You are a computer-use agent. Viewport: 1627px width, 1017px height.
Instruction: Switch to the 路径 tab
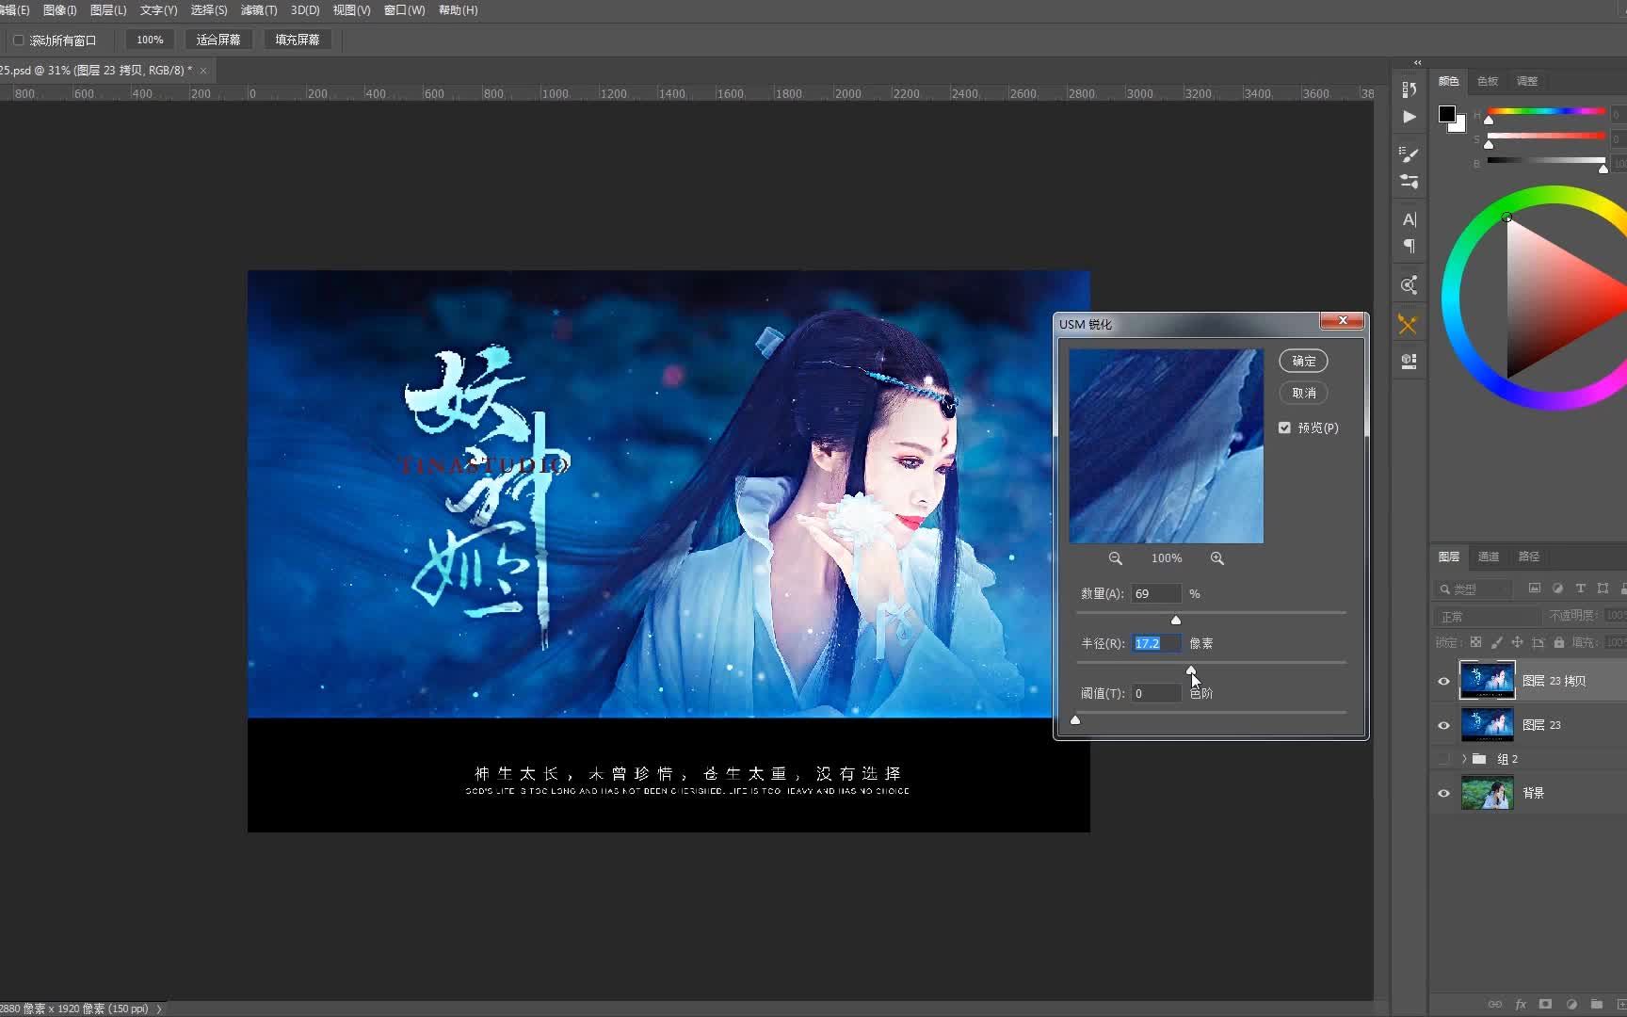click(x=1529, y=557)
